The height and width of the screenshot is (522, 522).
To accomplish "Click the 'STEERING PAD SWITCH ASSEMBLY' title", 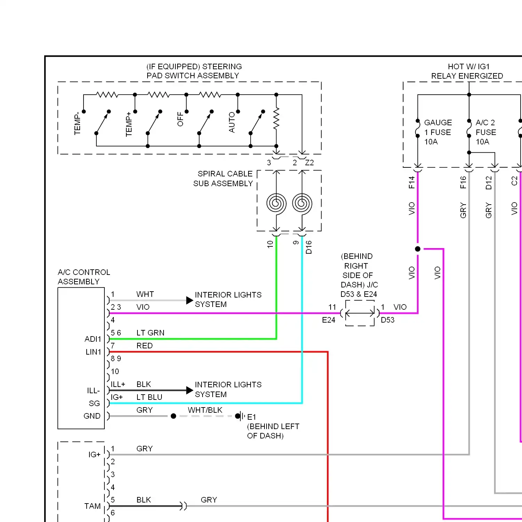I will click(194, 71).
